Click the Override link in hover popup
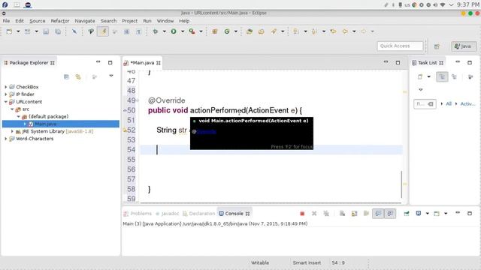The width and height of the screenshot is (481, 270). pos(207,131)
